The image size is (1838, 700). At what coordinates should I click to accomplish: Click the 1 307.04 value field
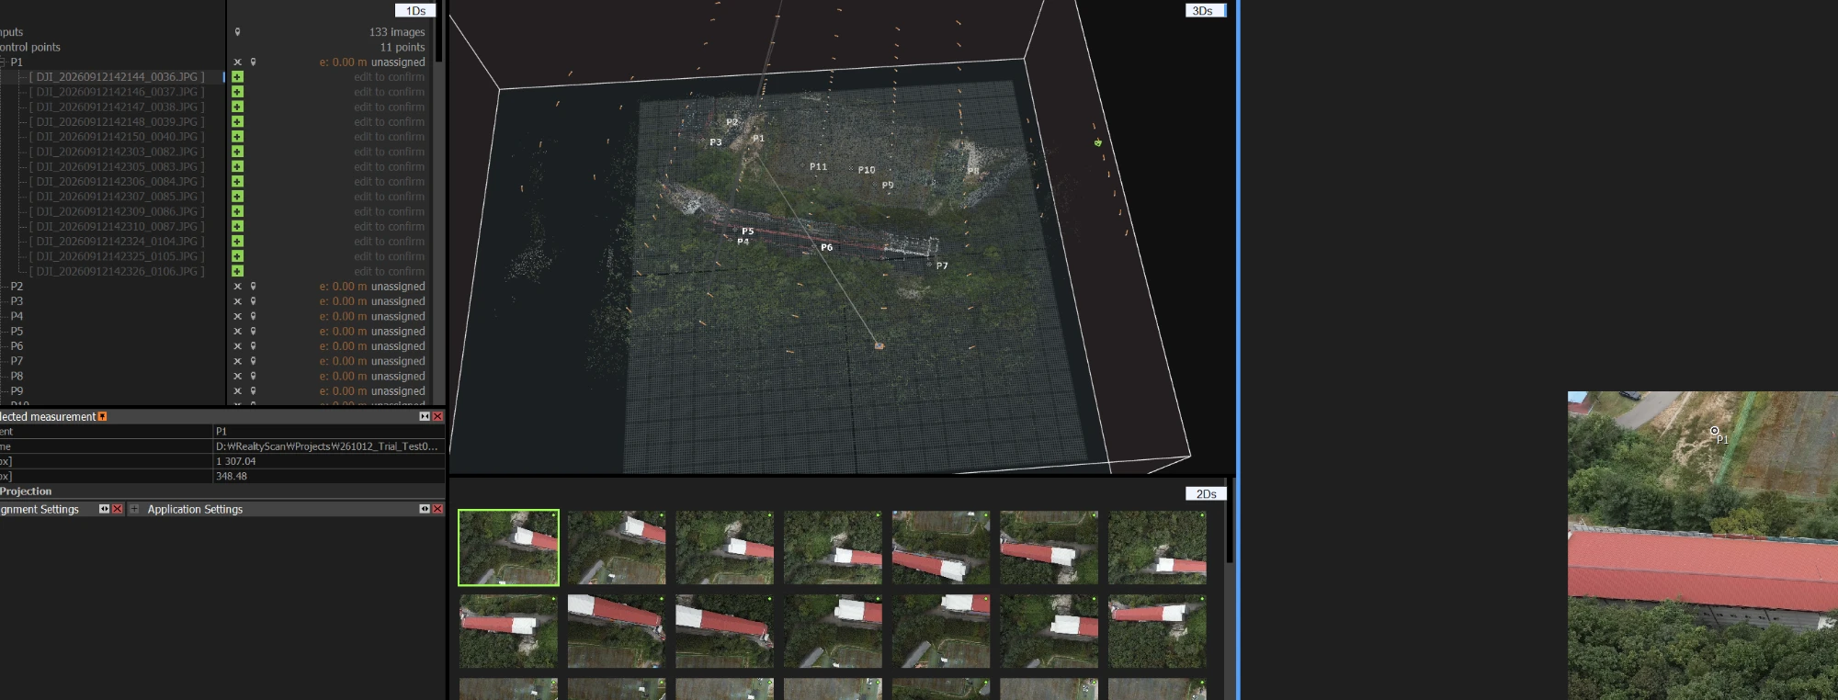pos(329,461)
